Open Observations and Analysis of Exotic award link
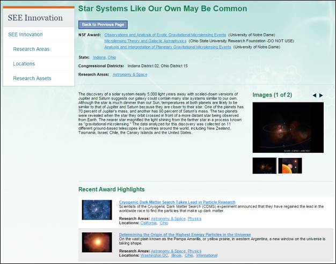Viewport: 336px width, 264px height. click(x=165, y=35)
